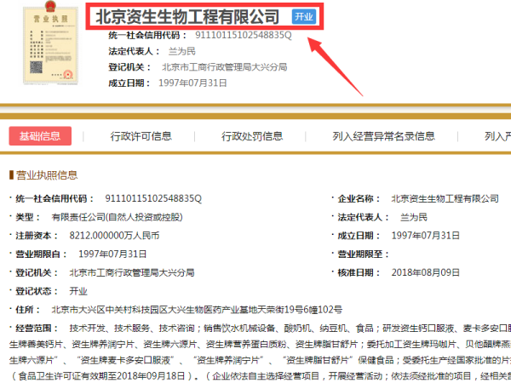This screenshot has height=383, width=511.
Task: Click the 住所 address text
Action: click(x=197, y=310)
